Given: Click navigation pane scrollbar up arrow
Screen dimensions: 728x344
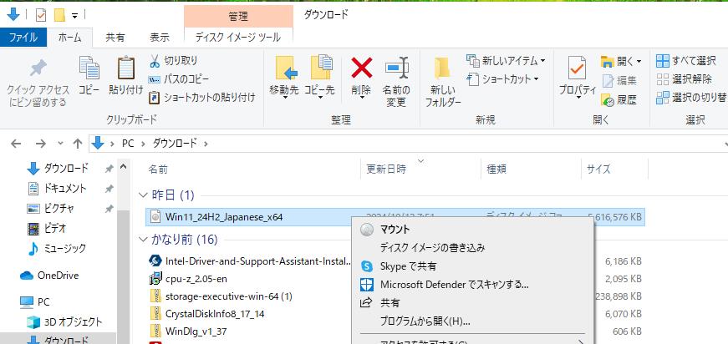Looking at the screenshot, I should click(123, 166).
